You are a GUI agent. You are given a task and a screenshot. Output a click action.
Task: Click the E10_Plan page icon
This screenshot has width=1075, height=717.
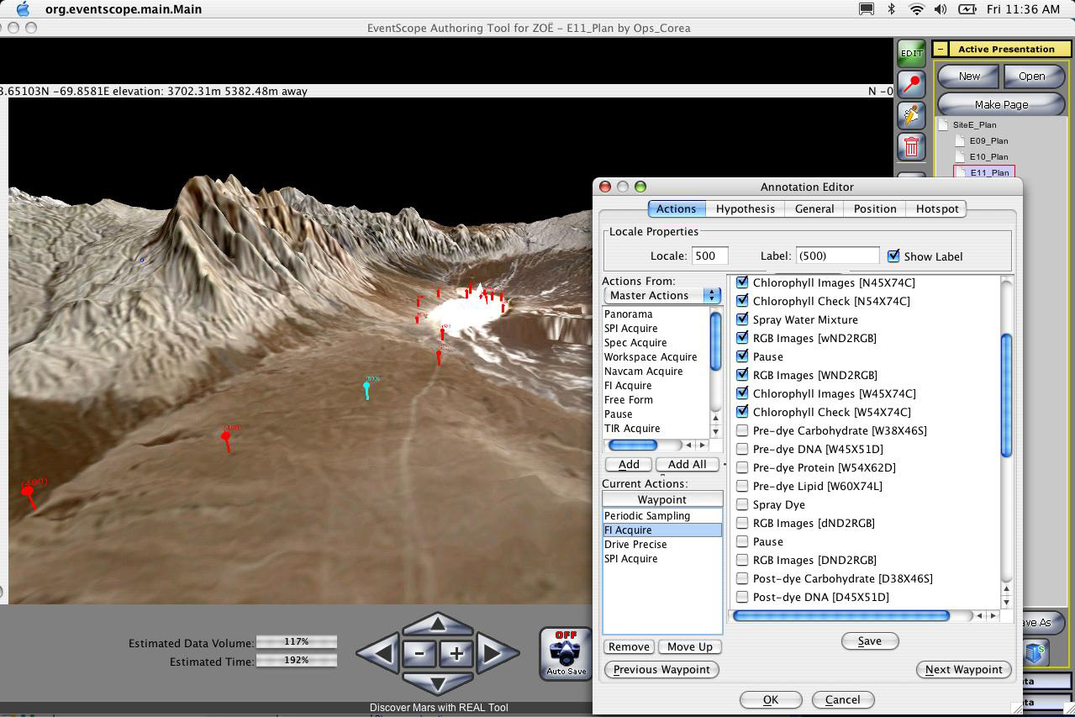[960, 156]
